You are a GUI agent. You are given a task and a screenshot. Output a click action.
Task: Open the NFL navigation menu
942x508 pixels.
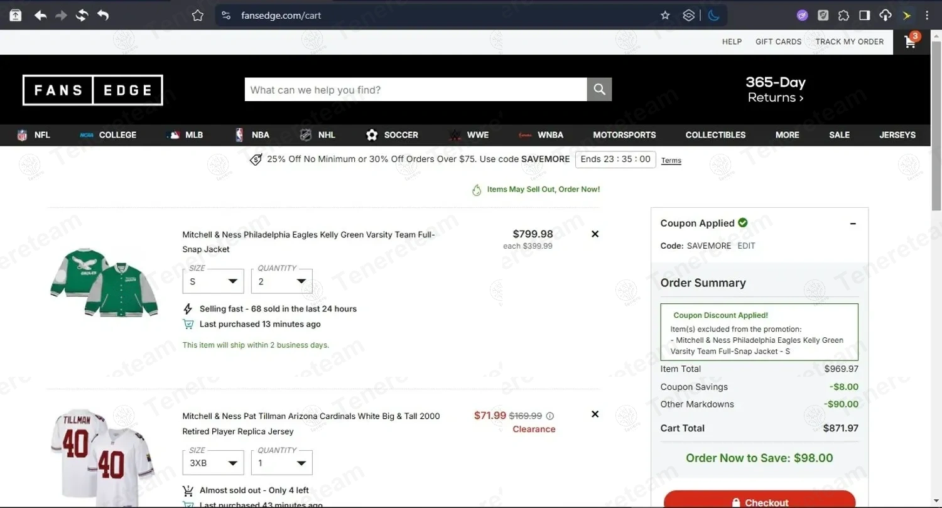click(34, 135)
